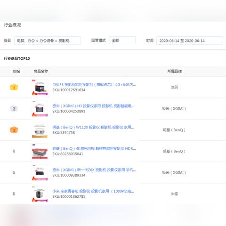Open thumbnail of BenQ W1120 projector
This screenshot has width=226, height=226.
pos(40,130)
